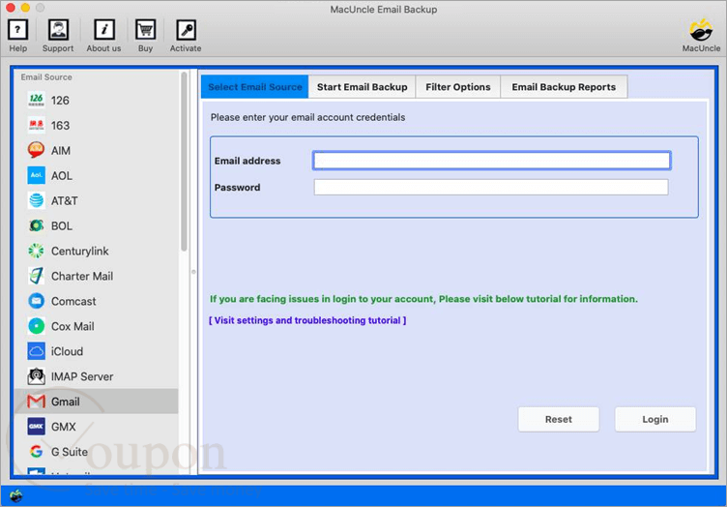The width and height of the screenshot is (727, 507).
Task: Select the Centurylink text label
Action: click(79, 251)
